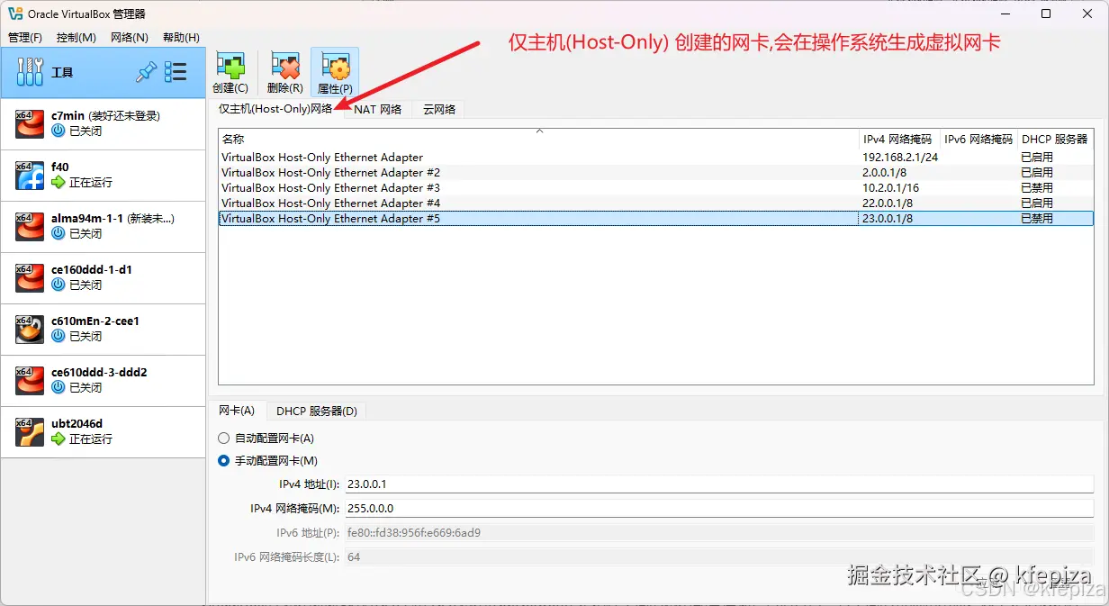
Task: Open the 帮助(H) menu
Action: point(181,37)
